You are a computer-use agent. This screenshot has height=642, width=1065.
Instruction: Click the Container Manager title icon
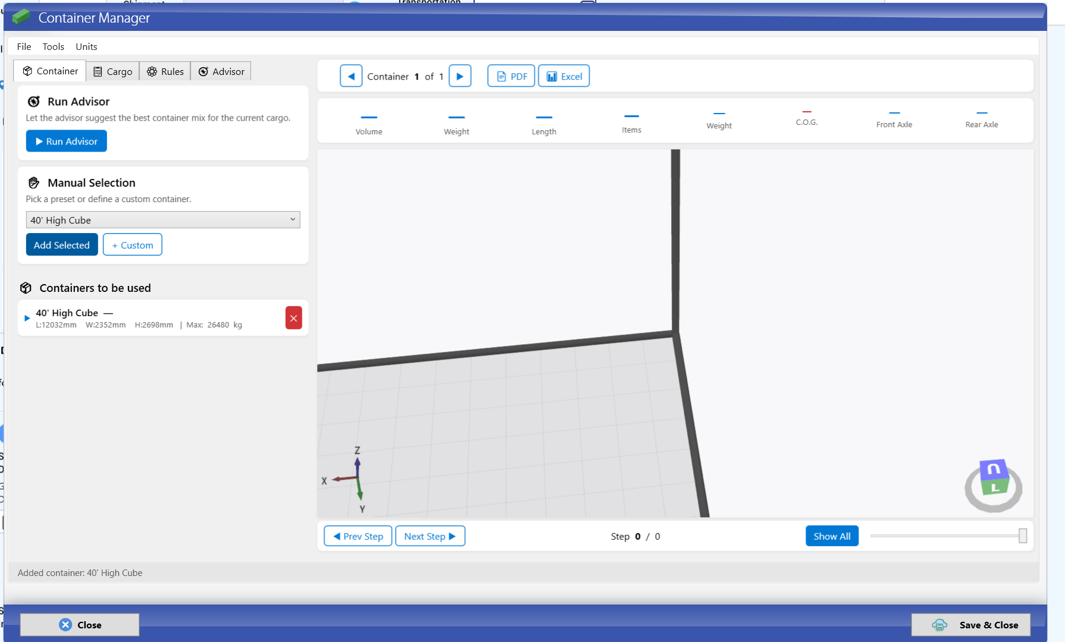(x=21, y=17)
